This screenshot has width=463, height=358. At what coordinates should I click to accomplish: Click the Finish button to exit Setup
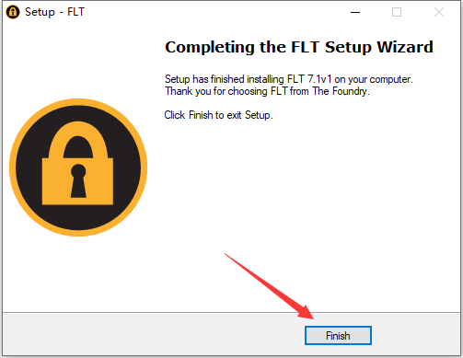pos(338,335)
